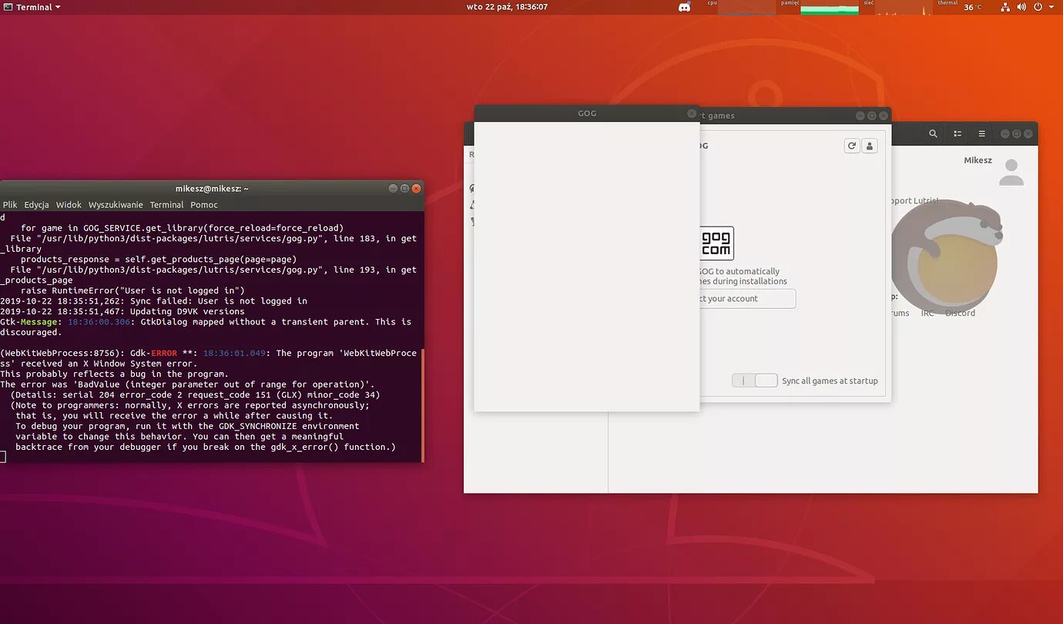
Task: Open the Widok menu
Action: point(69,205)
